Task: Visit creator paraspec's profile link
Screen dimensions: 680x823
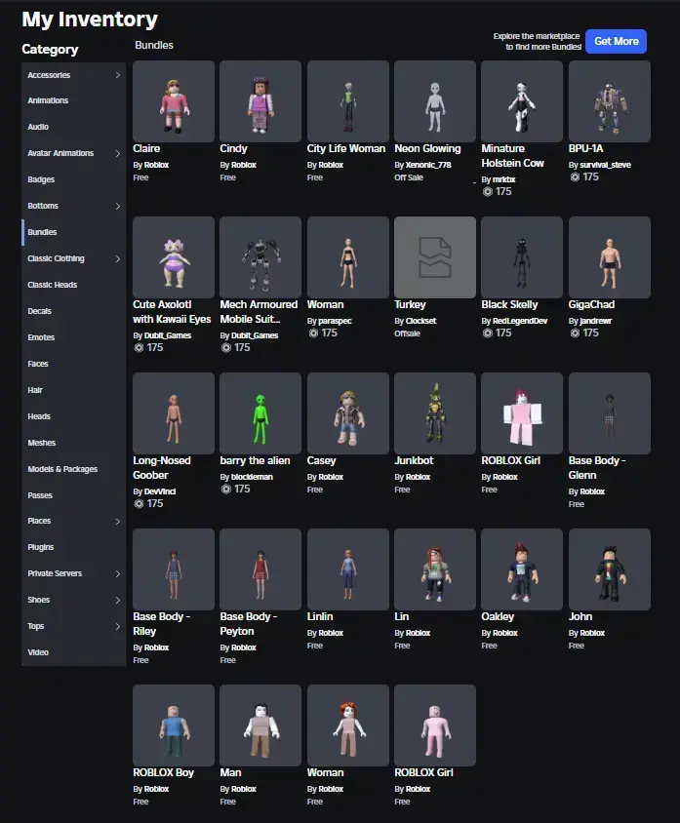Action: 335,321
